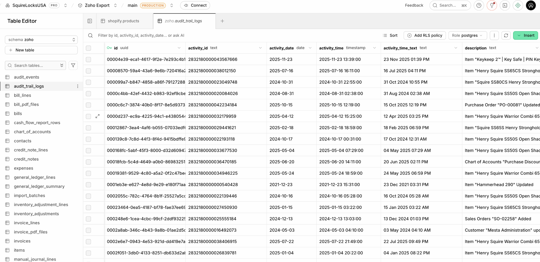Open the invoice_lines table
540x262 pixels.
tap(27, 223)
